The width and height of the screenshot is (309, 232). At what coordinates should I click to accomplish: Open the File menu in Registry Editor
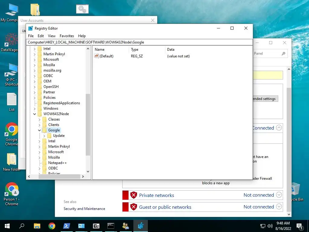31,36
